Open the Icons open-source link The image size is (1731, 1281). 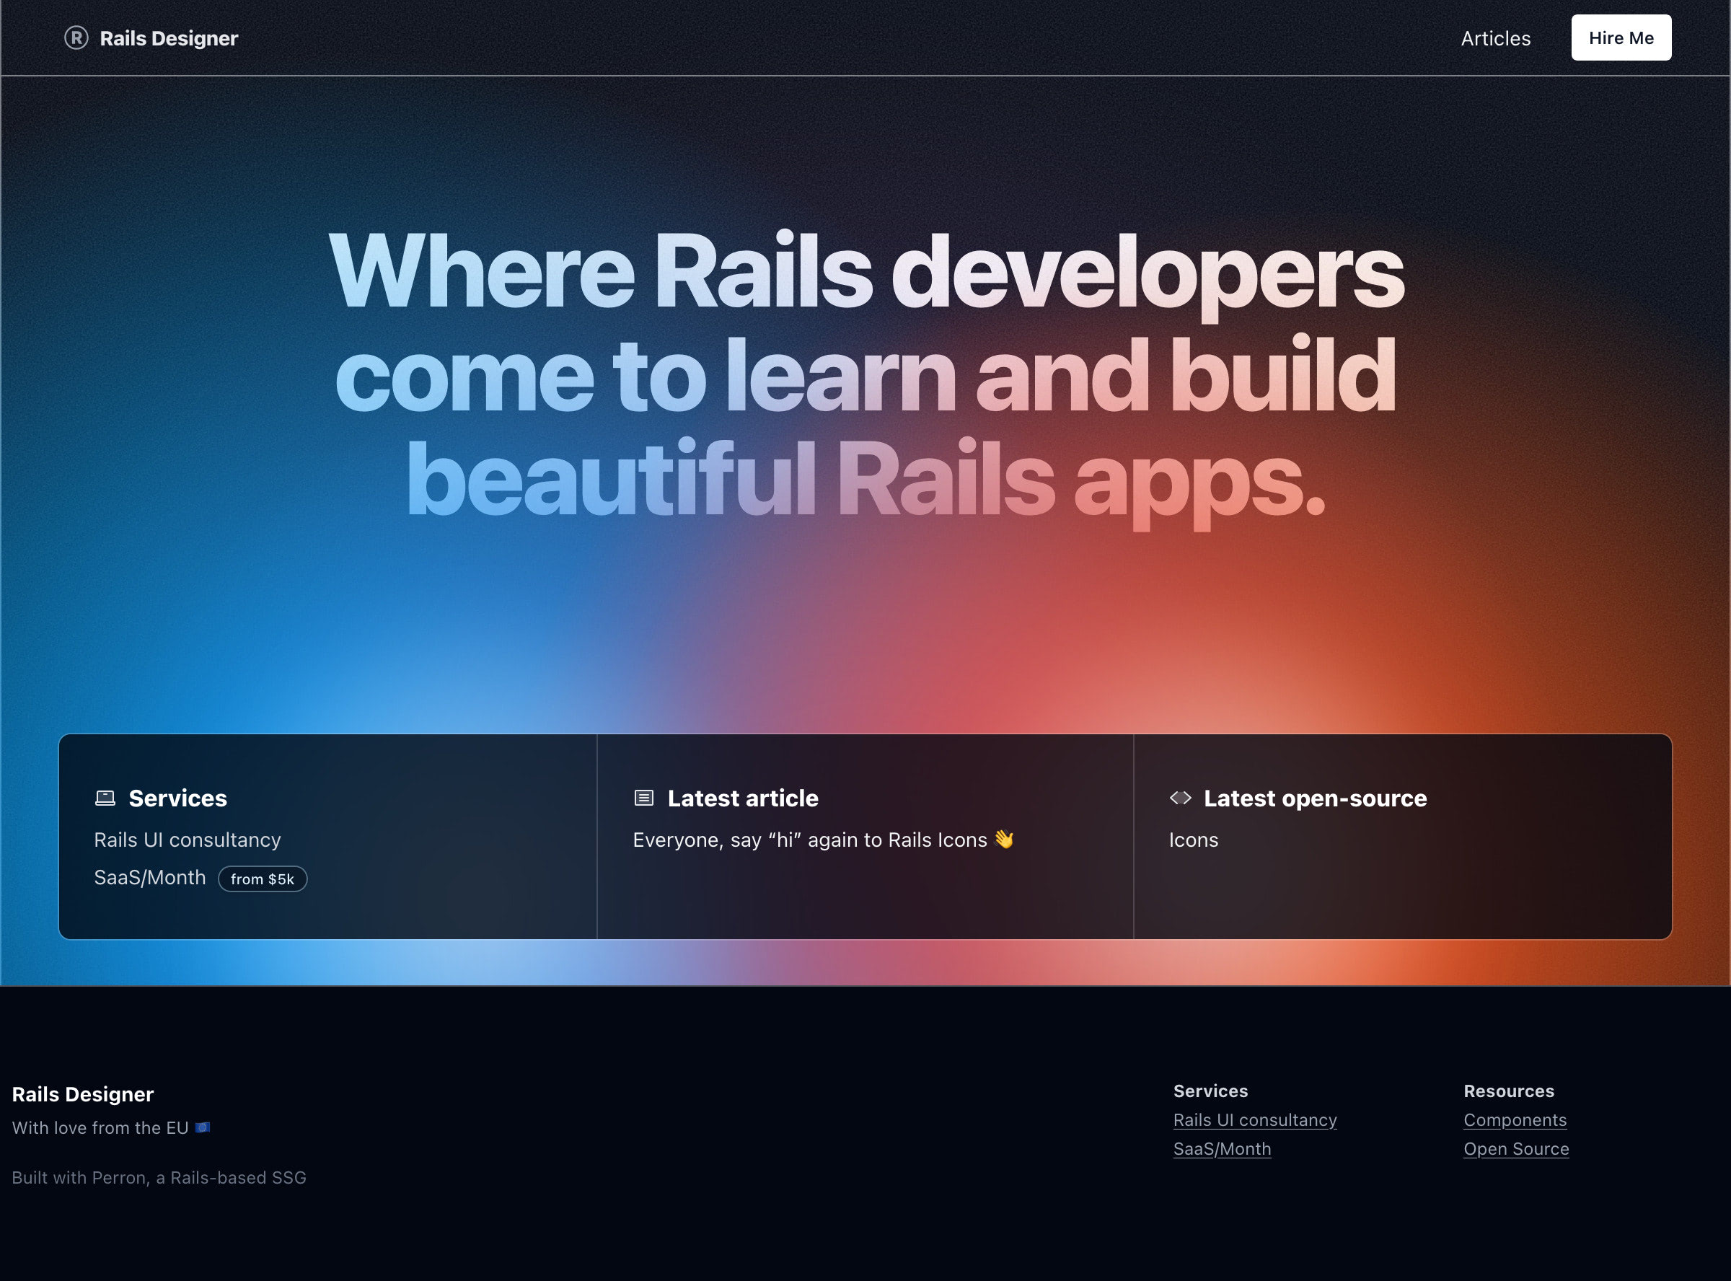[1193, 840]
